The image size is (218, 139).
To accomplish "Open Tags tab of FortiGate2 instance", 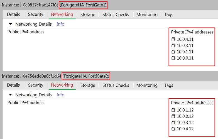I will pyautogui.click(x=169, y=85).
